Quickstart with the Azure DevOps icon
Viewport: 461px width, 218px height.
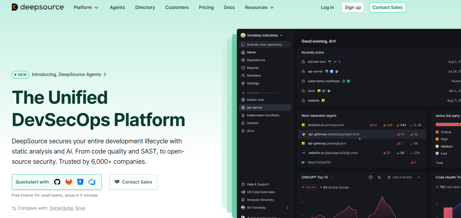92,182
